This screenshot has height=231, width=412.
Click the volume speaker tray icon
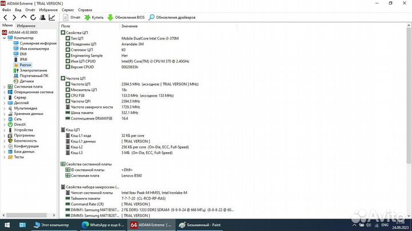point(369,225)
